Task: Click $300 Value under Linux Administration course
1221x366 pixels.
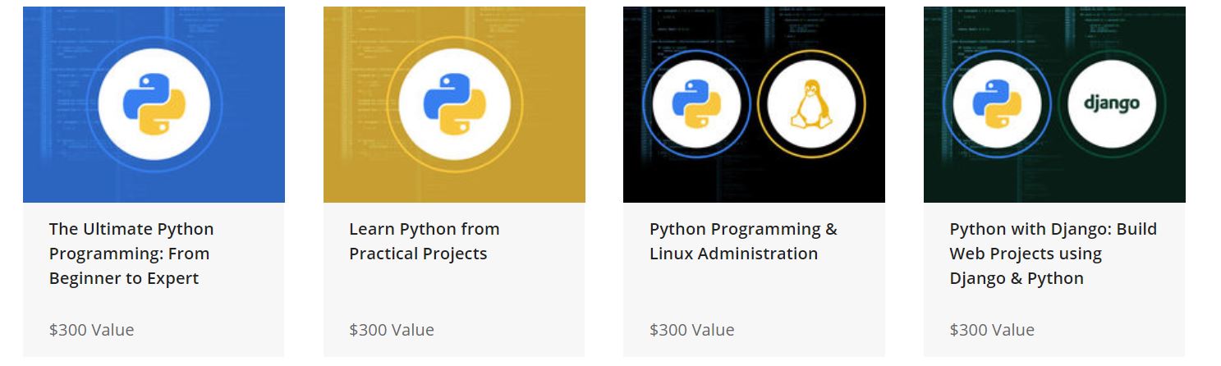Action: [x=691, y=330]
